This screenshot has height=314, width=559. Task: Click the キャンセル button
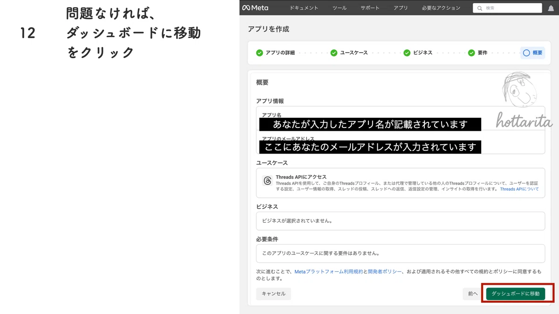tap(273, 294)
